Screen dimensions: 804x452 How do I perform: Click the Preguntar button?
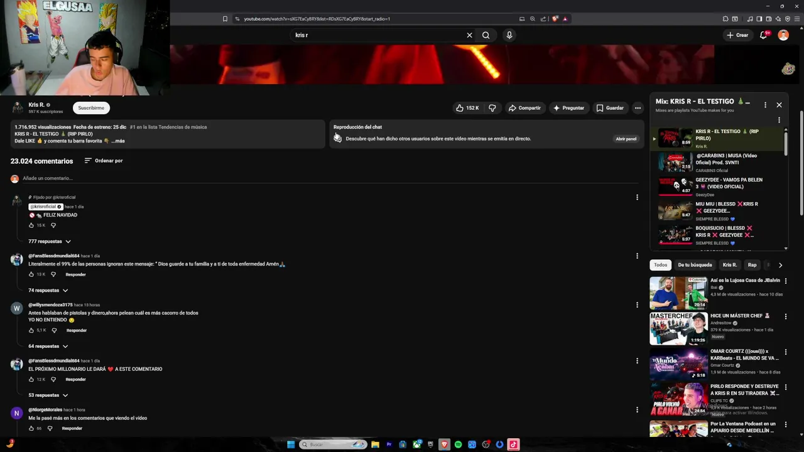pyautogui.click(x=568, y=108)
